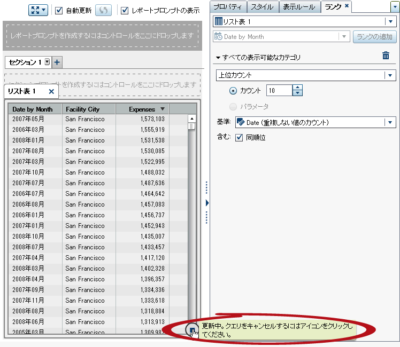Viewport: 400px width, 347px height.
Task: Click the ランクの追加 button
Action: (x=374, y=37)
